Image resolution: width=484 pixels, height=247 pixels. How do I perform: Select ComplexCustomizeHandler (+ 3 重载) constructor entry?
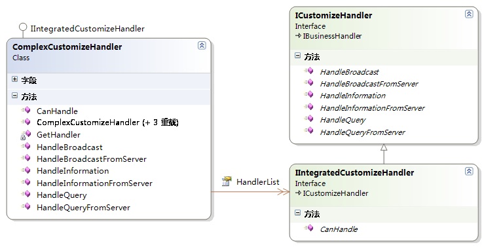click(x=107, y=123)
